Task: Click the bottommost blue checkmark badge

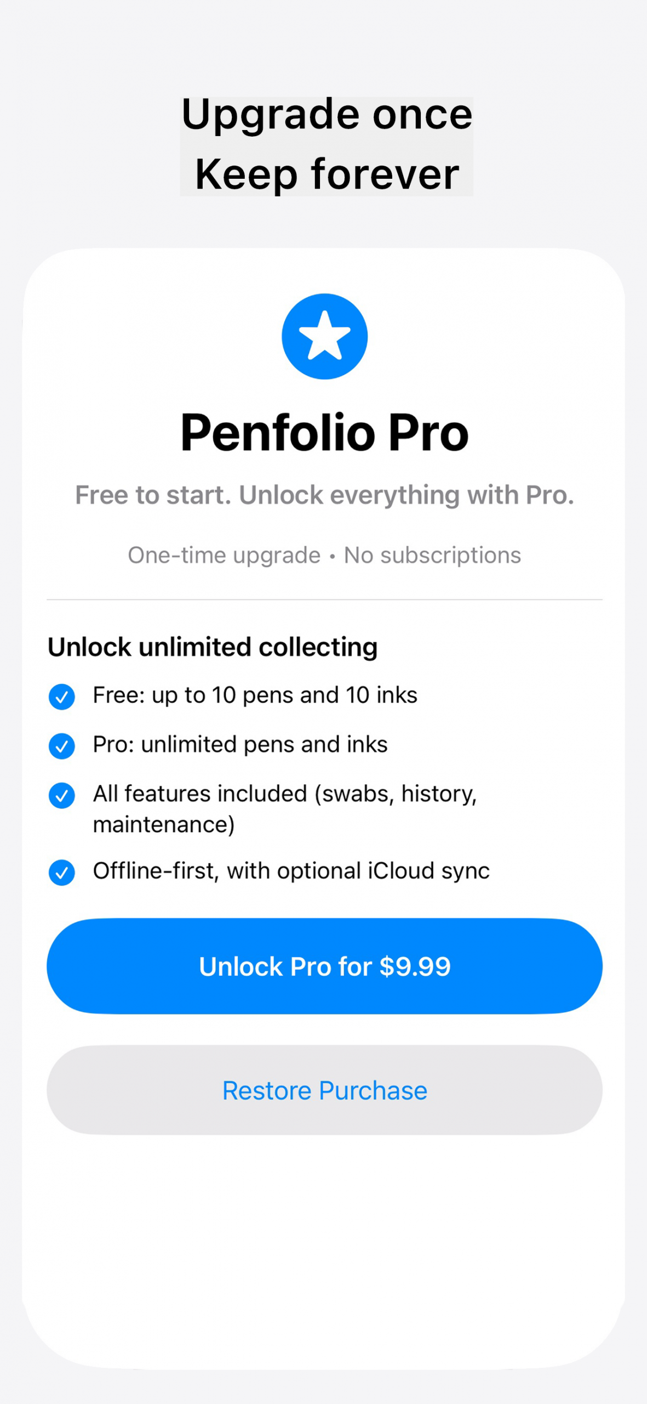Action: pyautogui.click(x=62, y=872)
